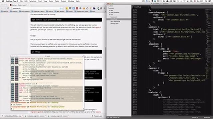This screenshot has height=119, width=213.
Task: Click the bookmark star in address bar
Action: click(x=63, y=8)
